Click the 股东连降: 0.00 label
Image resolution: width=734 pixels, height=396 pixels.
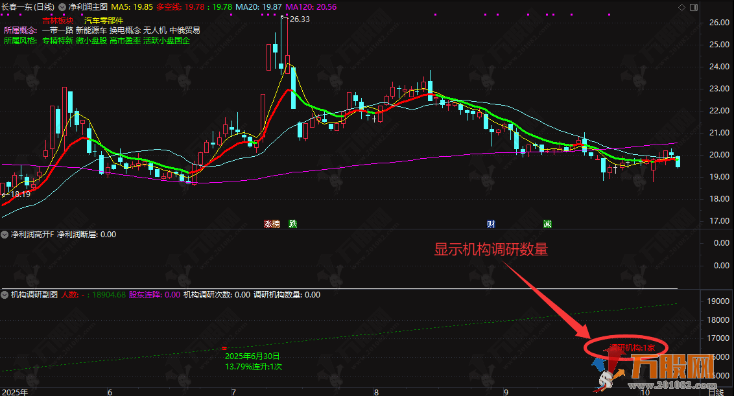tap(154, 294)
